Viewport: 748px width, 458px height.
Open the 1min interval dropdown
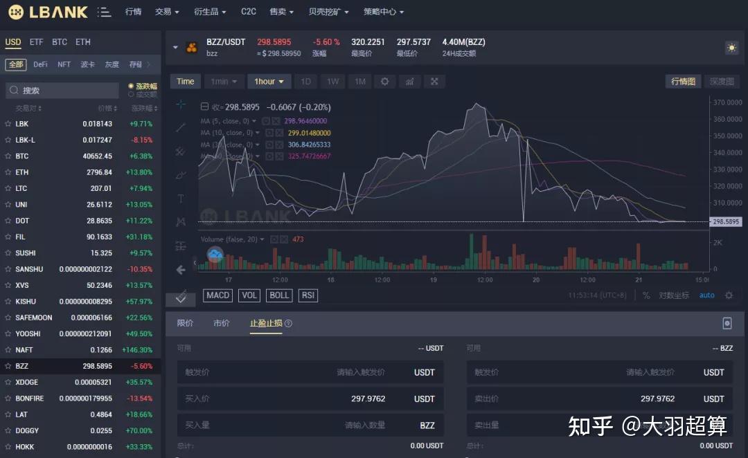(224, 82)
